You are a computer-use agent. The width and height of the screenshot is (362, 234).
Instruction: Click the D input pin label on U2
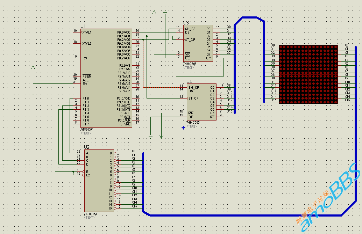87,164
